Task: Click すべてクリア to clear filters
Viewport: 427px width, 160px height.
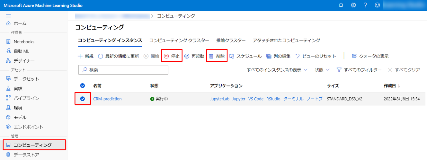Action: click(404, 70)
